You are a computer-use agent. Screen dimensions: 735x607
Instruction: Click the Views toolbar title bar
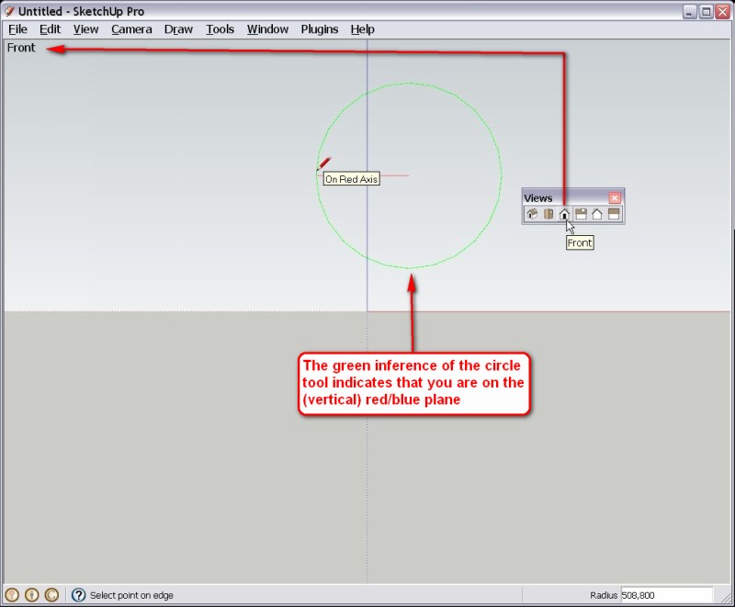click(x=562, y=197)
